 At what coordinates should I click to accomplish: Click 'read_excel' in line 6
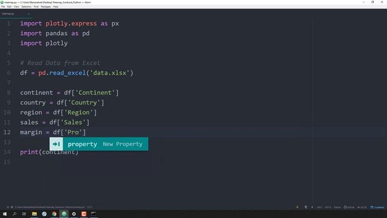pyautogui.click(x=67, y=73)
